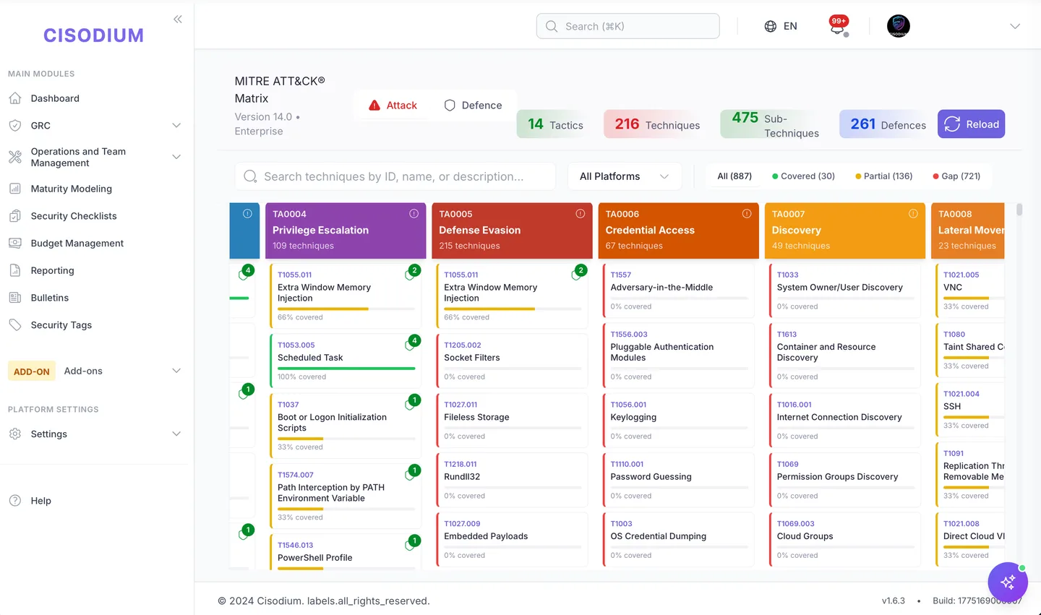Click the Maturity Modeling chart icon
The height and width of the screenshot is (615, 1041).
(x=15, y=189)
